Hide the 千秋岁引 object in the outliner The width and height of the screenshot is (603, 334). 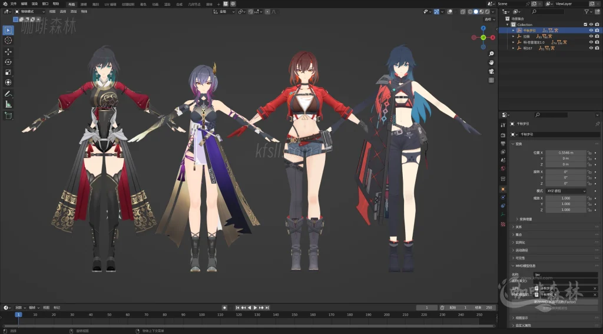(x=591, y=30)
